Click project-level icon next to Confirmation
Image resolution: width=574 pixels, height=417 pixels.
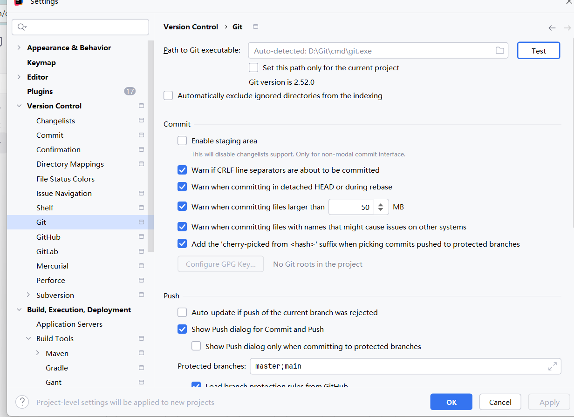(141, 149)
